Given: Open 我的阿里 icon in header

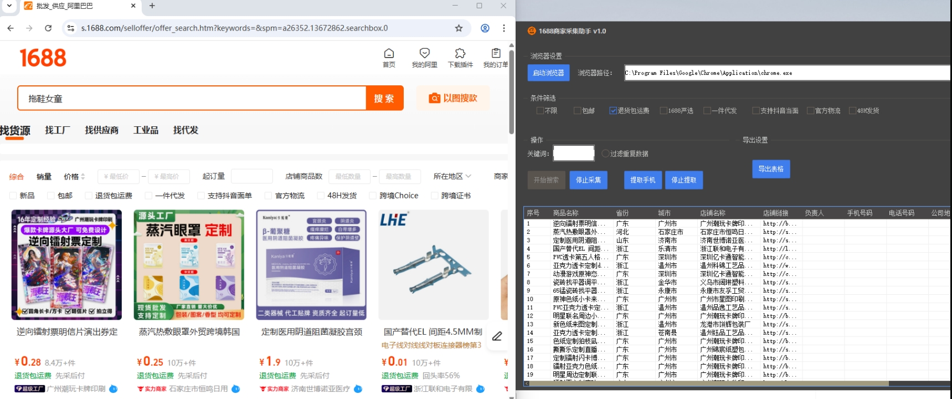Looking at the screenshot, I should [x=424, y=54].
